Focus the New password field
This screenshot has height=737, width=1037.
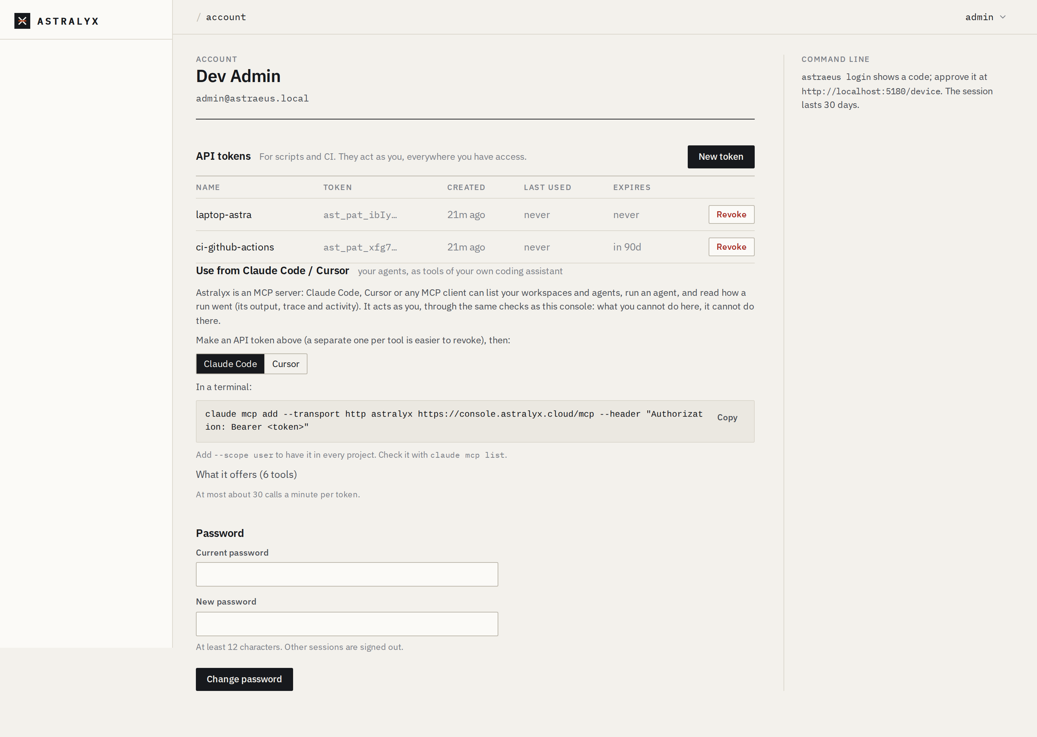coord(347,624)
